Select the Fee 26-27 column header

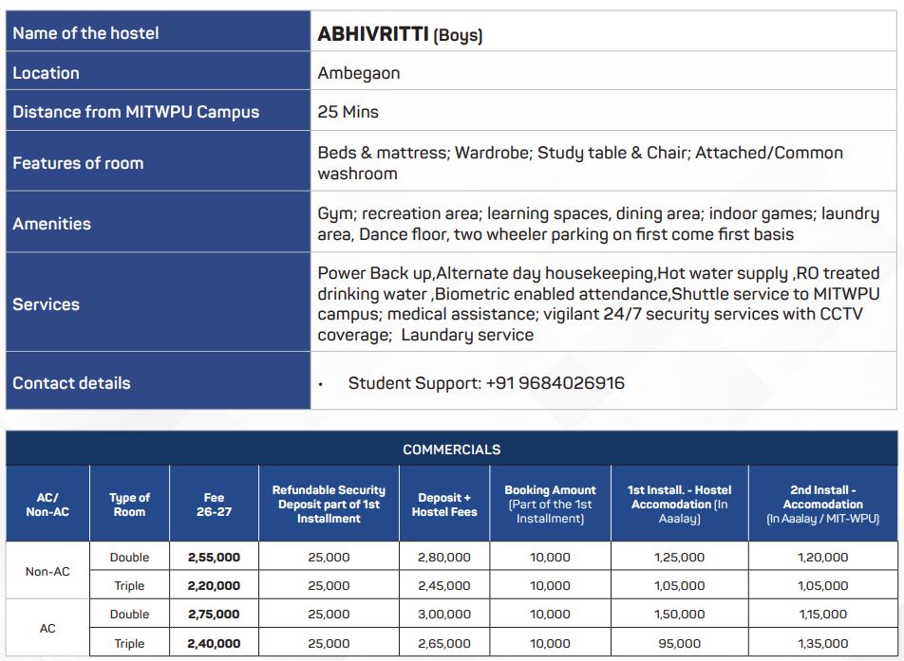click(214, 505)
